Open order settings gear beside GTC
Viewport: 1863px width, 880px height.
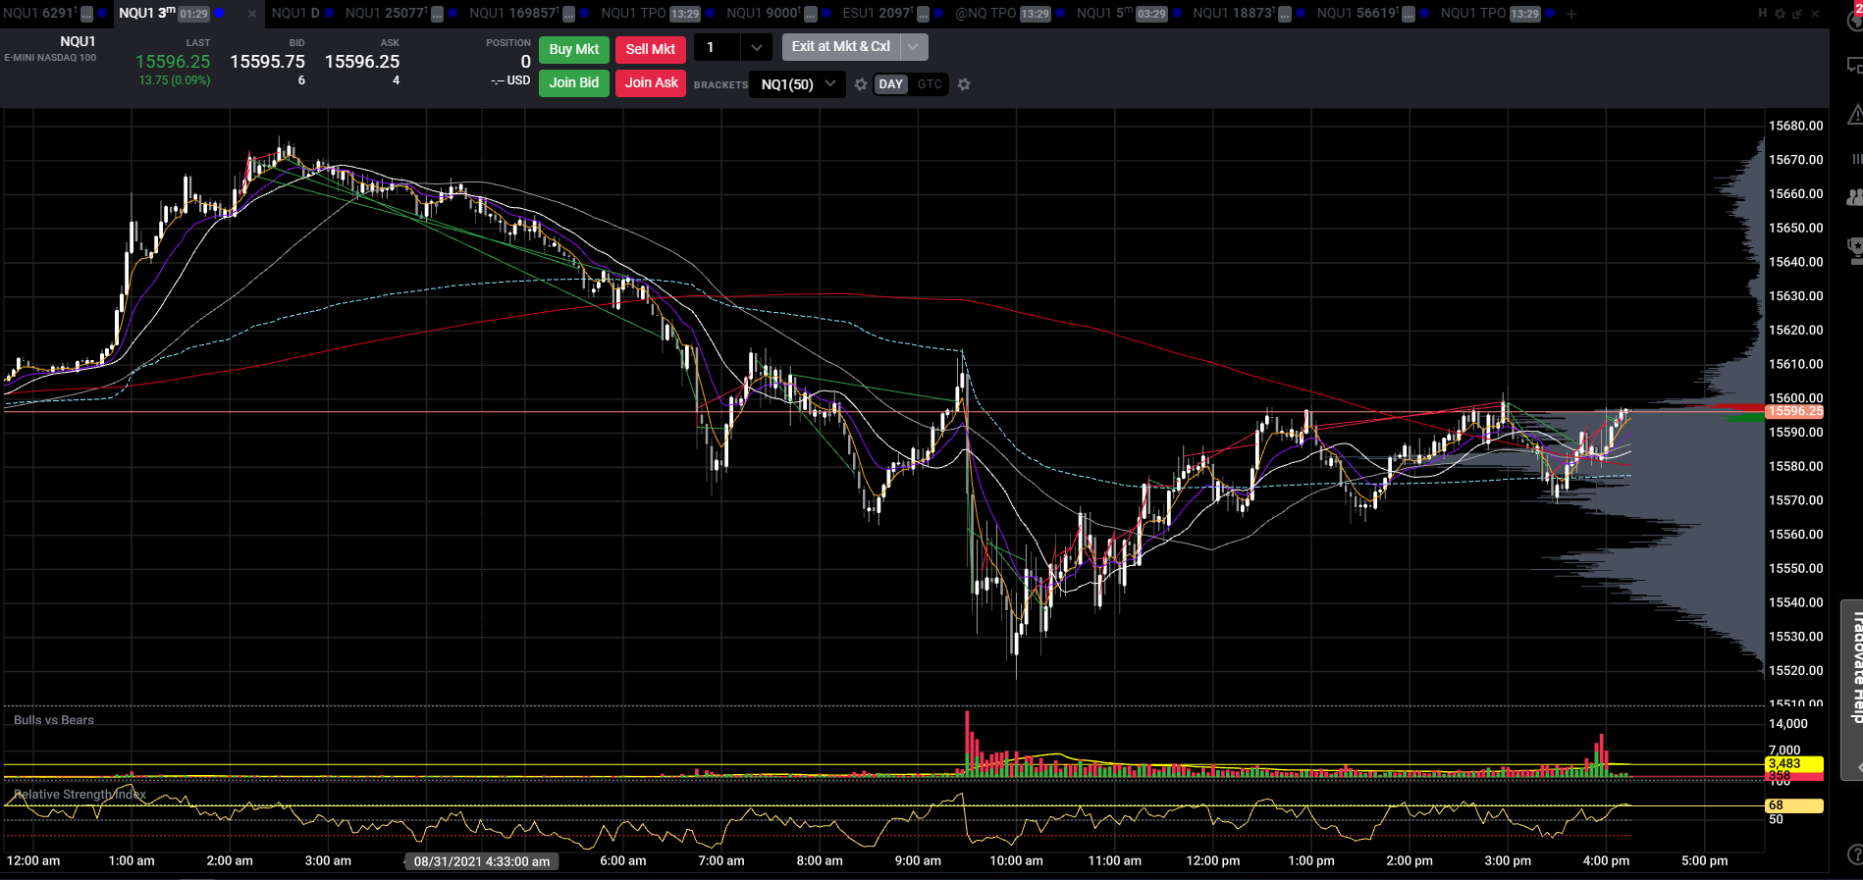click(x=964, y=84)
